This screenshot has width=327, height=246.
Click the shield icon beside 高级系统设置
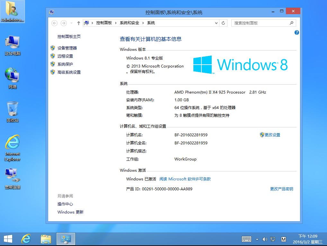click(53, 72)
